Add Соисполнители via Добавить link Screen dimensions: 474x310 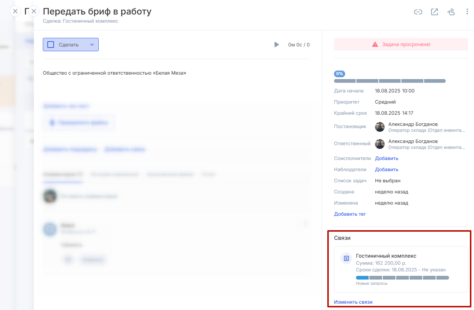pos(386,159)
